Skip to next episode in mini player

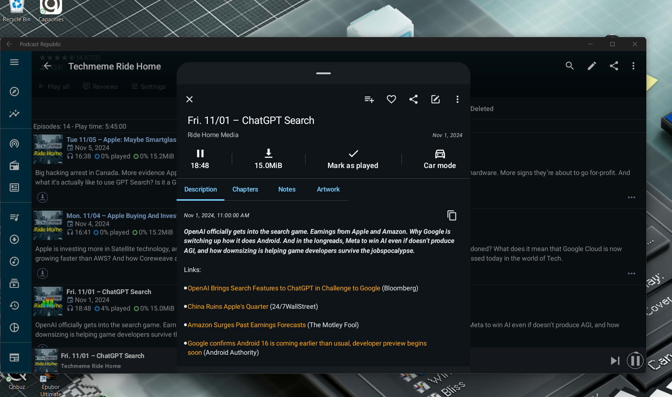(x=615, y=361)
